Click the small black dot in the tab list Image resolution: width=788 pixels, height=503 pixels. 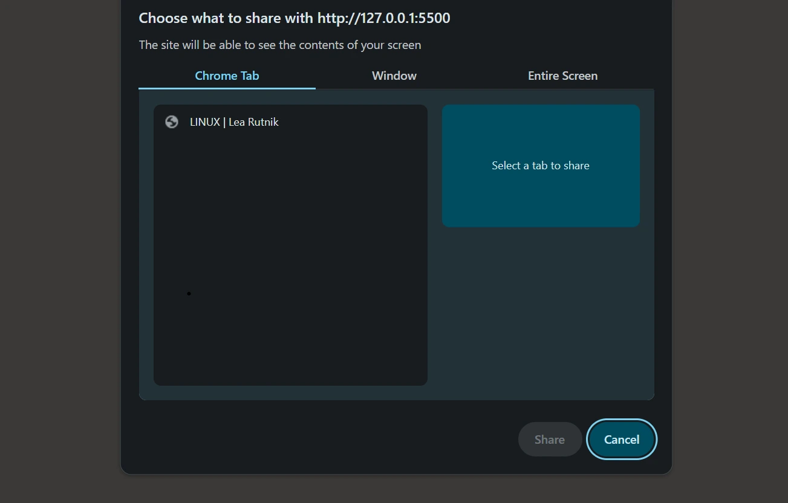(x=189, y=294)
